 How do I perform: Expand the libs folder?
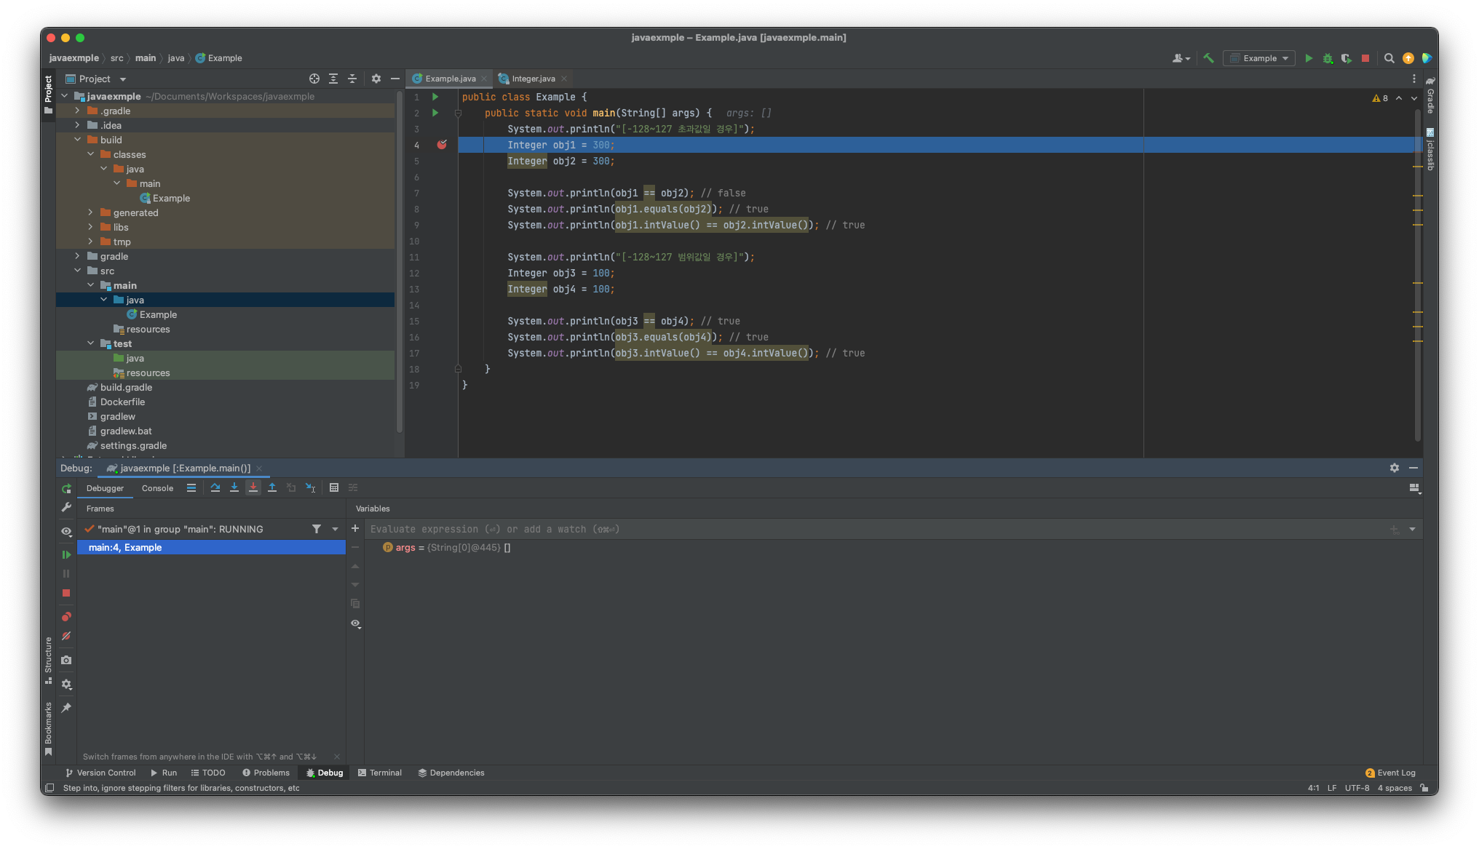click(90, 227)
